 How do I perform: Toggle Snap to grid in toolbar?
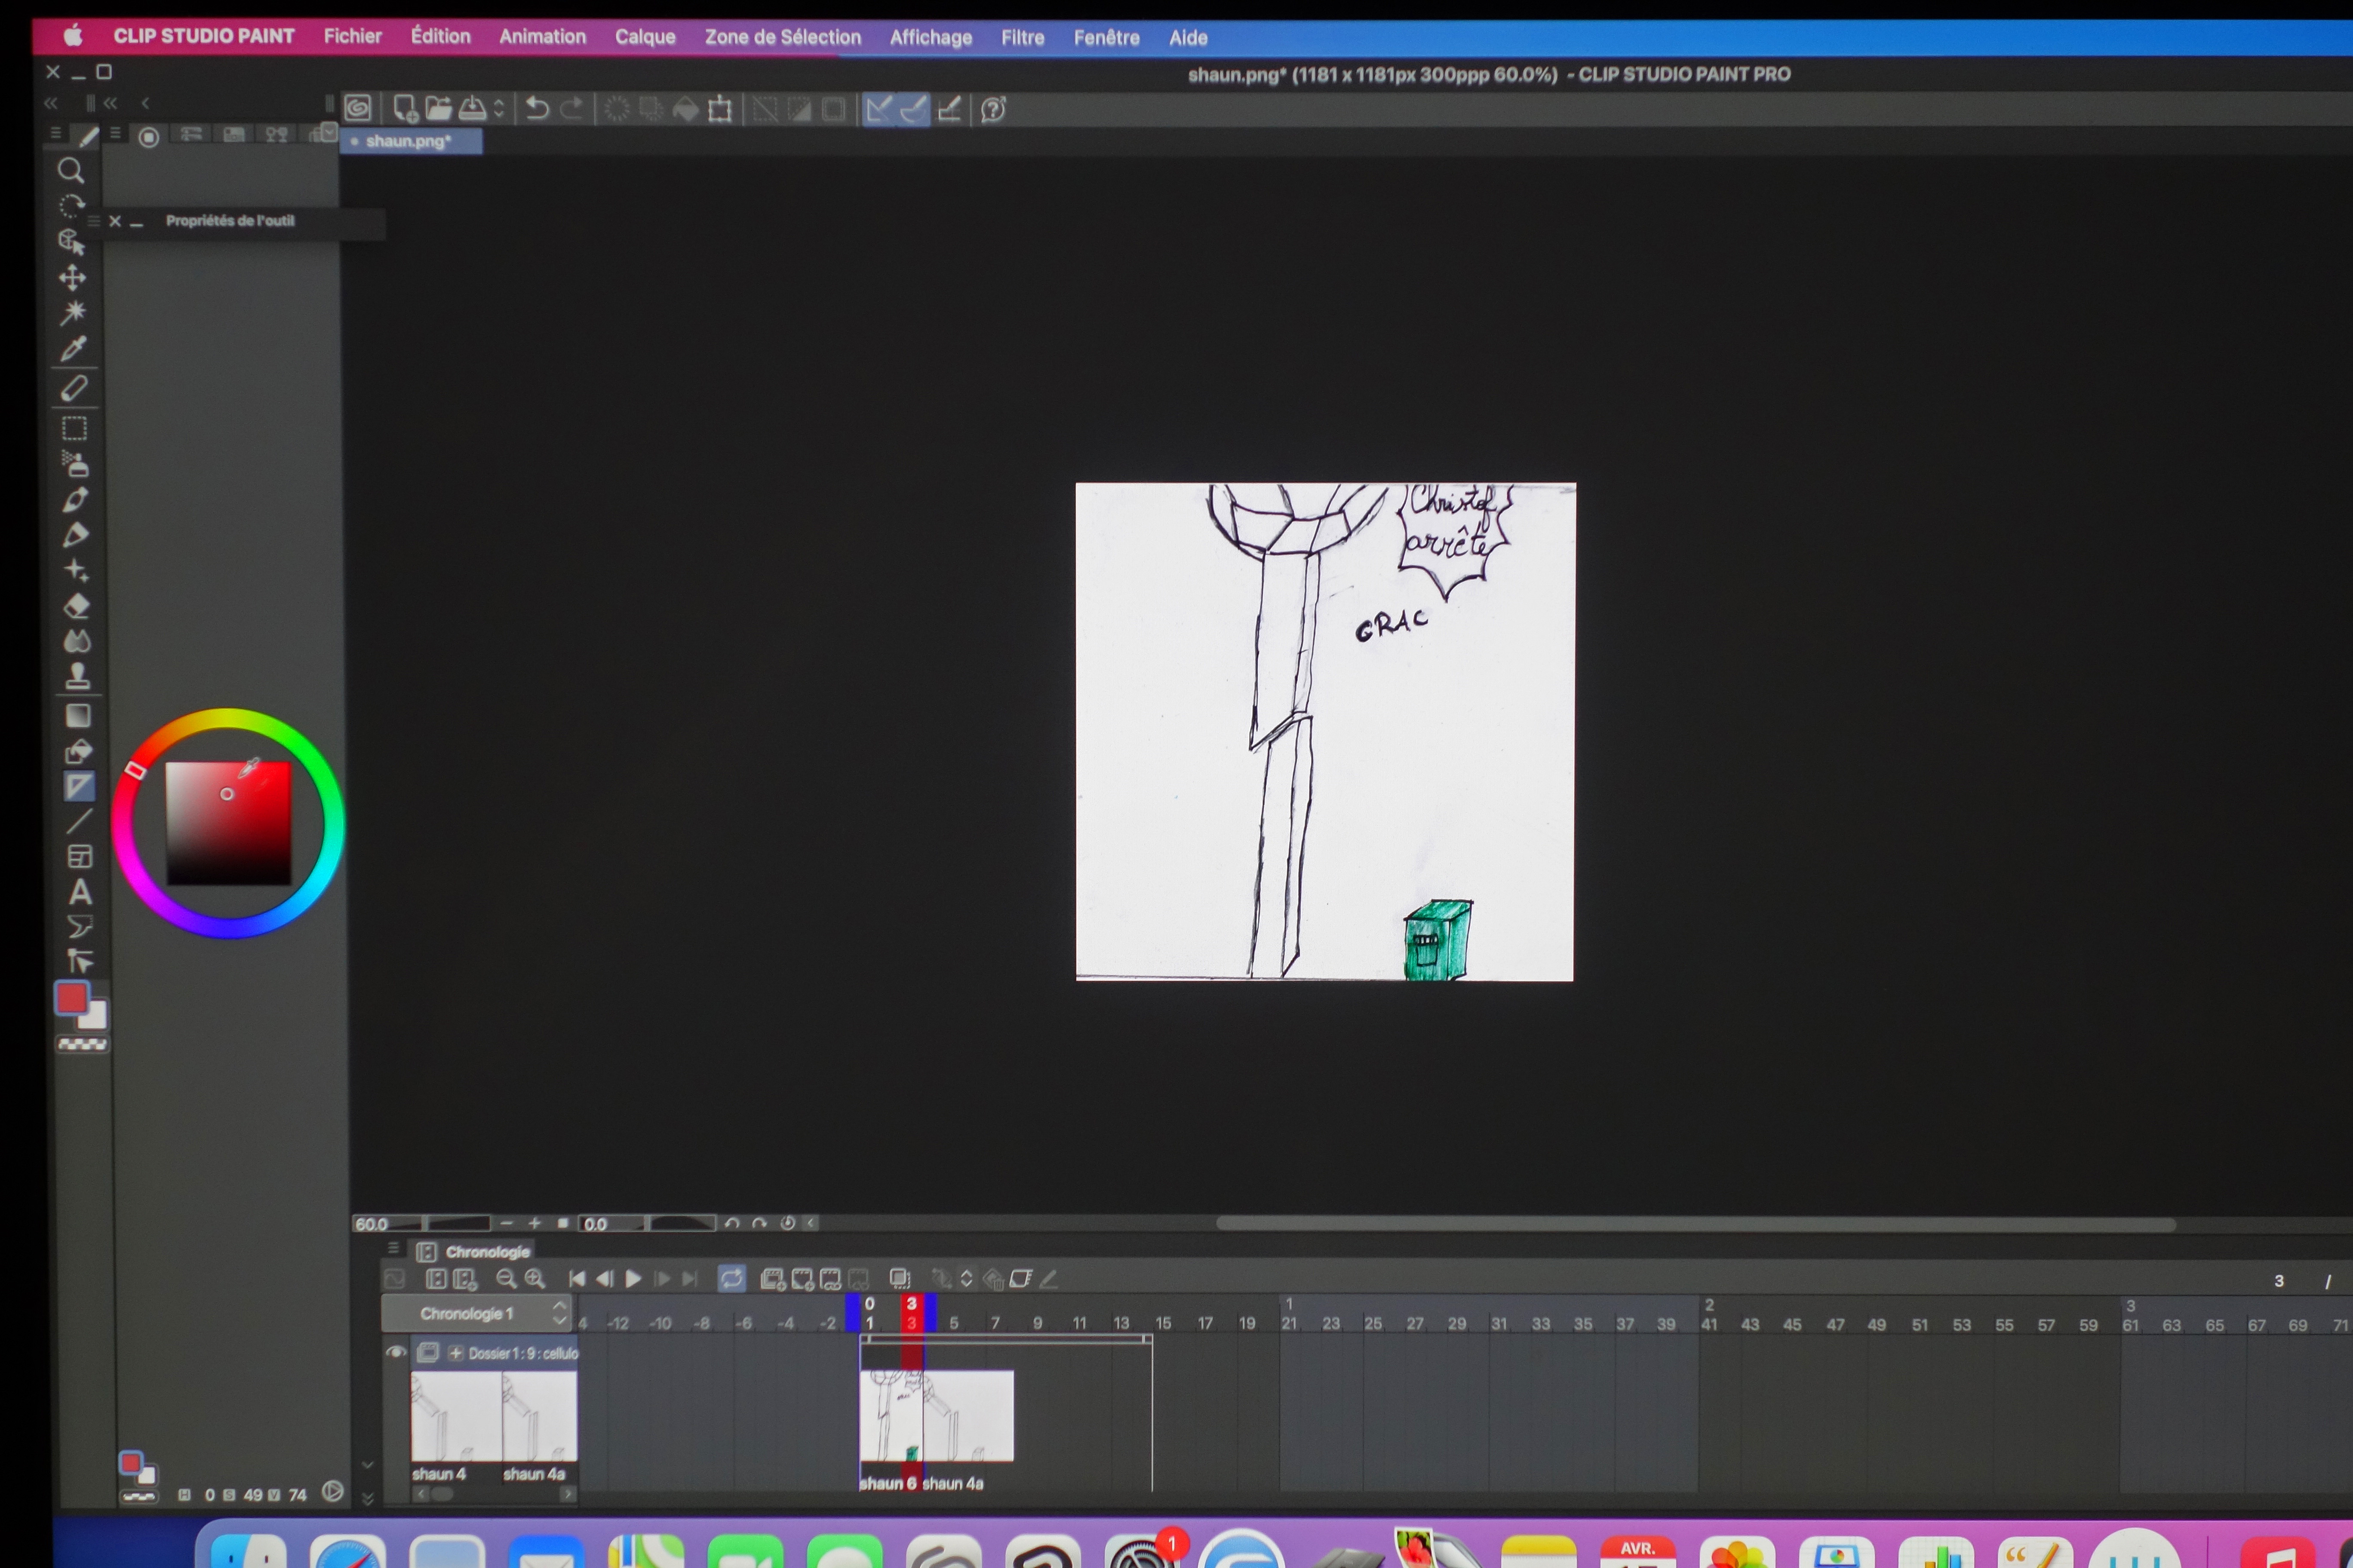coord(949,109)
